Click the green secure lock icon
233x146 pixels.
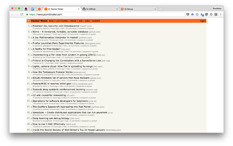point(27,15)
